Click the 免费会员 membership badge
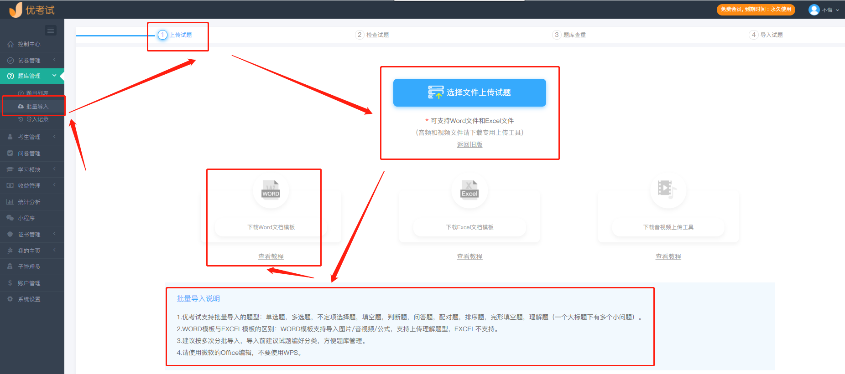The image size is (845, 374). click(x=756, y=10)
